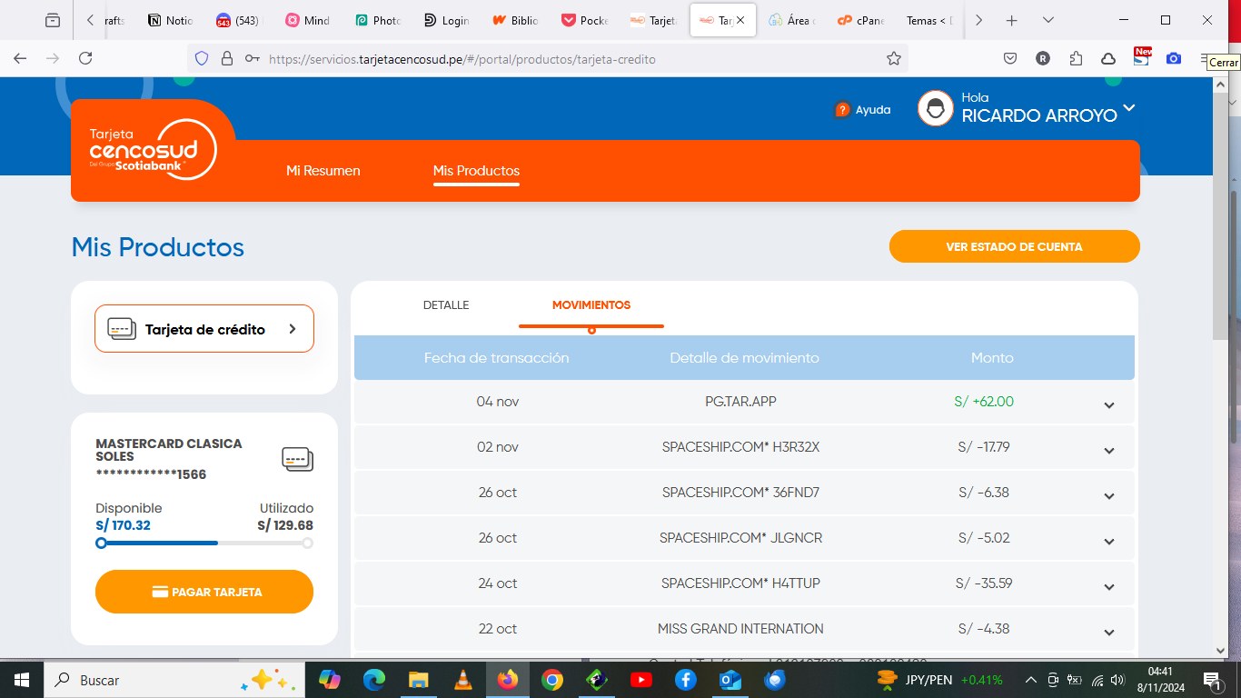Image resolution: width=1241 pixels, height=698 pixels.
Task: Click the Cencosud Scotiabank logo
Action: click(x=153, y=150)
